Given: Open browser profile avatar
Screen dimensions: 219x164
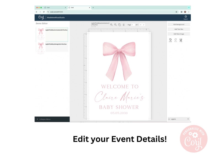Looking at the screenshot, I should pos(185,12).
